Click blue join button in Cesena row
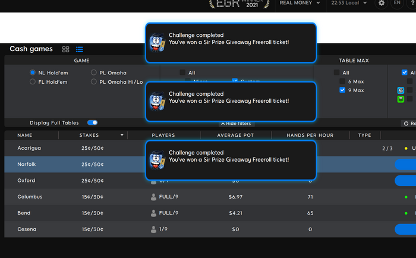416x258 pixels. (x=405, y=229)
